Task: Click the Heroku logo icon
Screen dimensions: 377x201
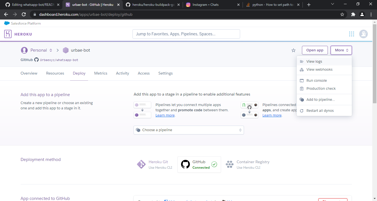Action: 8,34
